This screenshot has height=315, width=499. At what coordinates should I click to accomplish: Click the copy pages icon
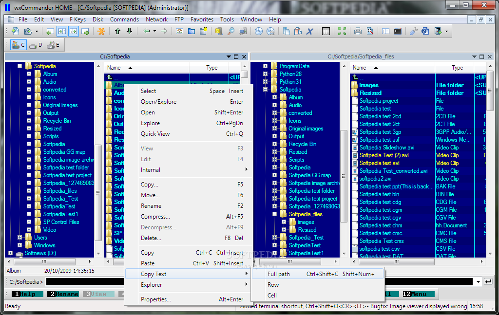[287, 31]
